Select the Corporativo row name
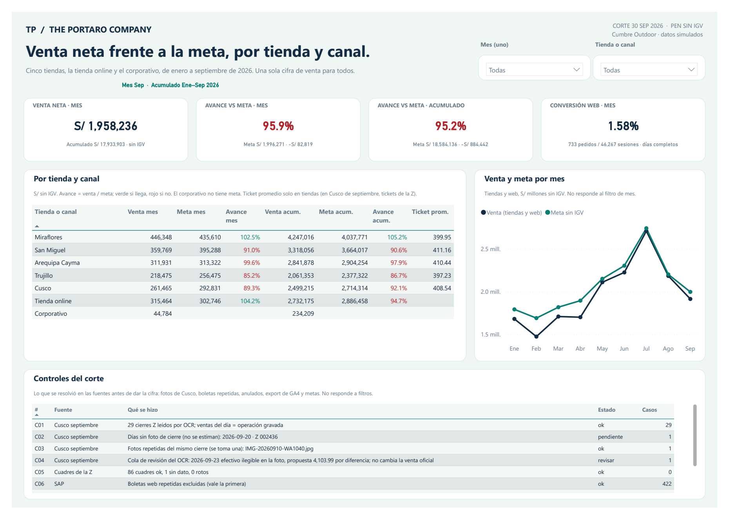Image resolution: width=729 pixels, height=519 pixels. (51, 314)
